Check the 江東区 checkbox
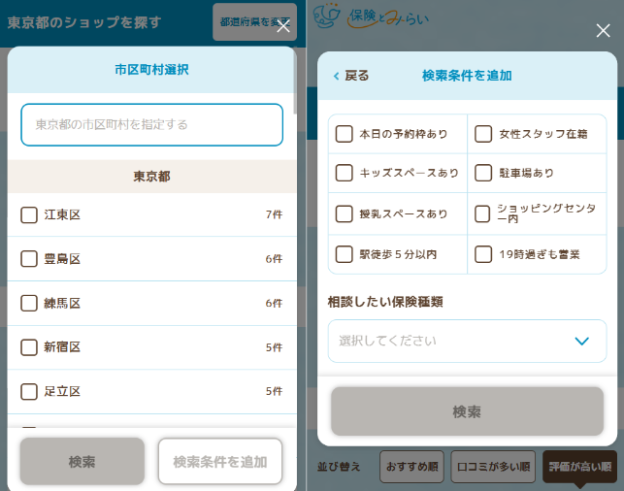This screenshot has height=491, width=624. (x=29, y=214)
